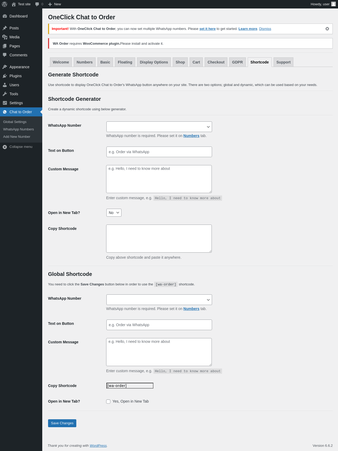
Task: Switch to the Shop tab
Action: click(180, 62)
